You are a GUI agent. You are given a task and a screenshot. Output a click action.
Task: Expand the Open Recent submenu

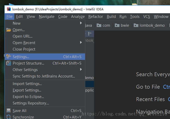(x=45, y=43)
